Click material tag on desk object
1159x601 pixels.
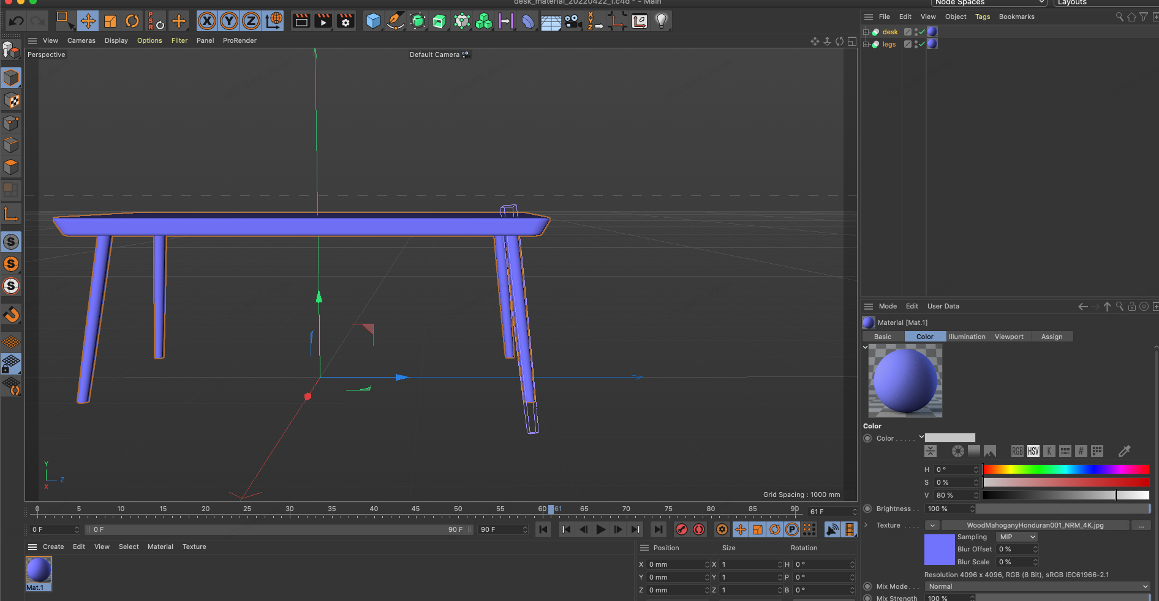click(x=932, y=32)
